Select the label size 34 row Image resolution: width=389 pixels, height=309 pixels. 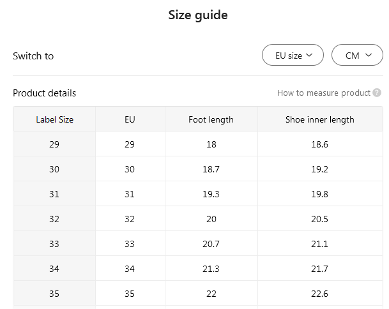coord(54,269)
